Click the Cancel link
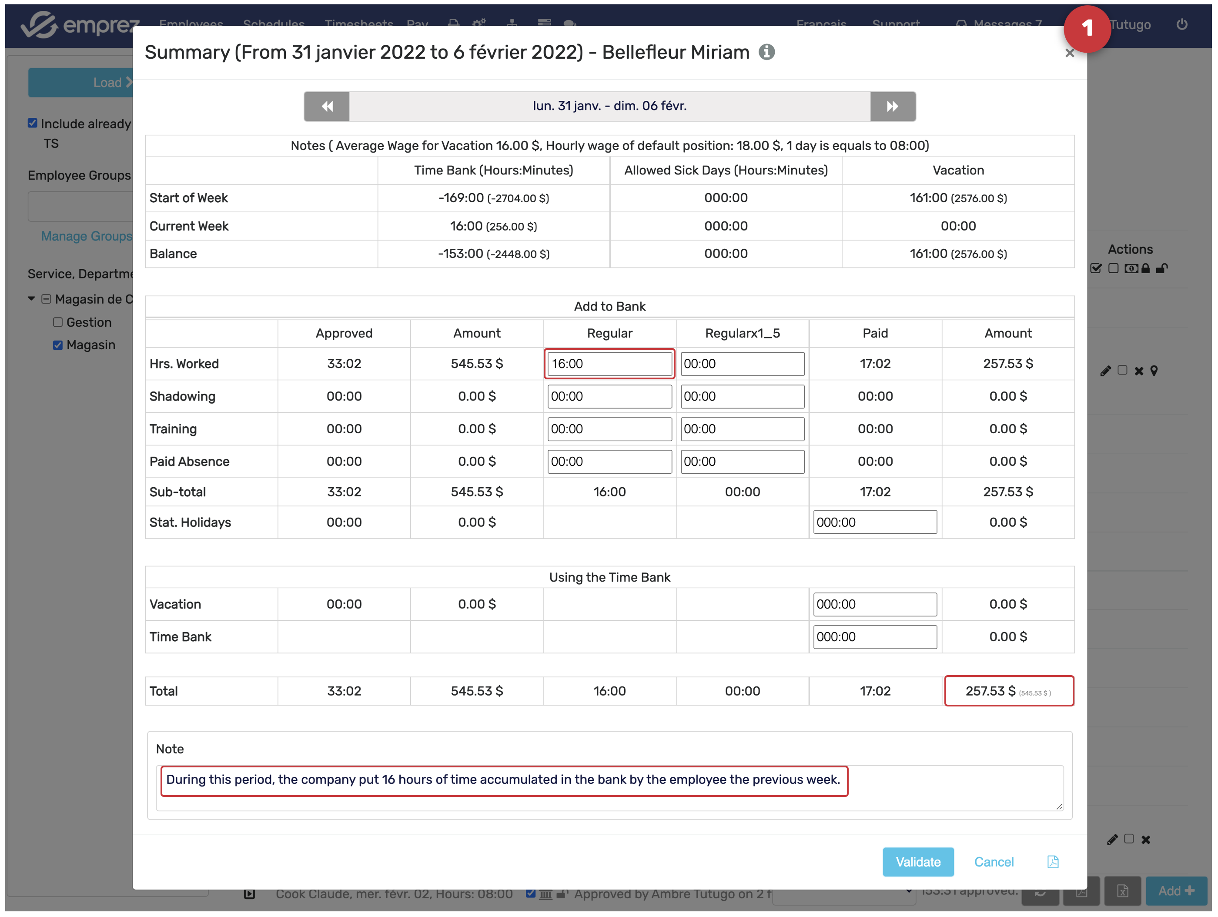The image size is (1218, 917). [x=994, y=862]
